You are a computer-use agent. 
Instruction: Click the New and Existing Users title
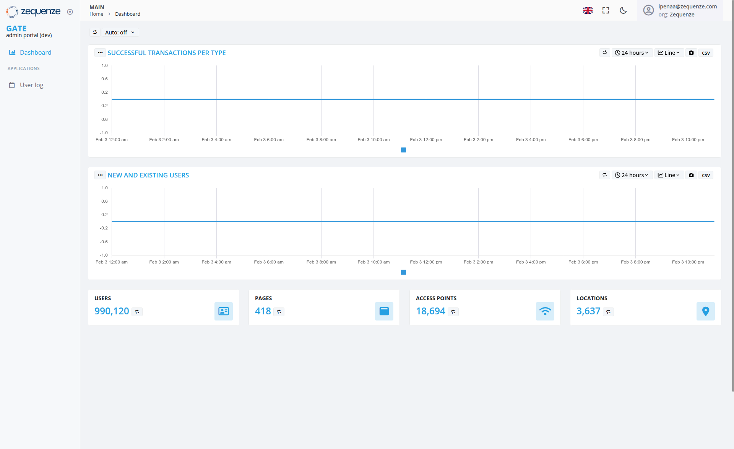point(148,175)
